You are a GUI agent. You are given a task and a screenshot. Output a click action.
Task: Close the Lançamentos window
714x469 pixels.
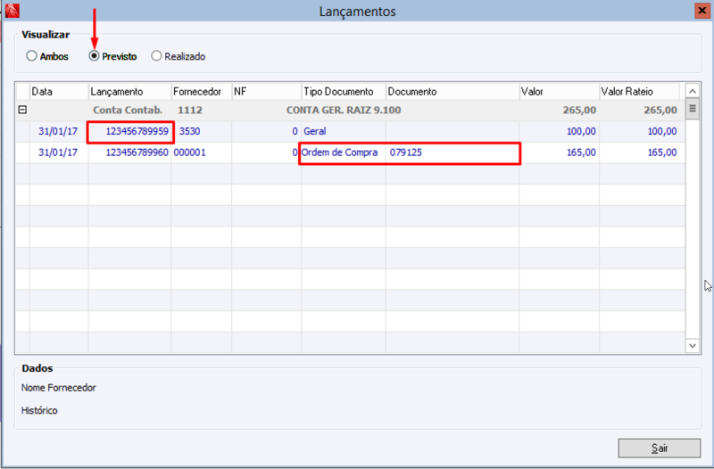[x=702, y=11]
